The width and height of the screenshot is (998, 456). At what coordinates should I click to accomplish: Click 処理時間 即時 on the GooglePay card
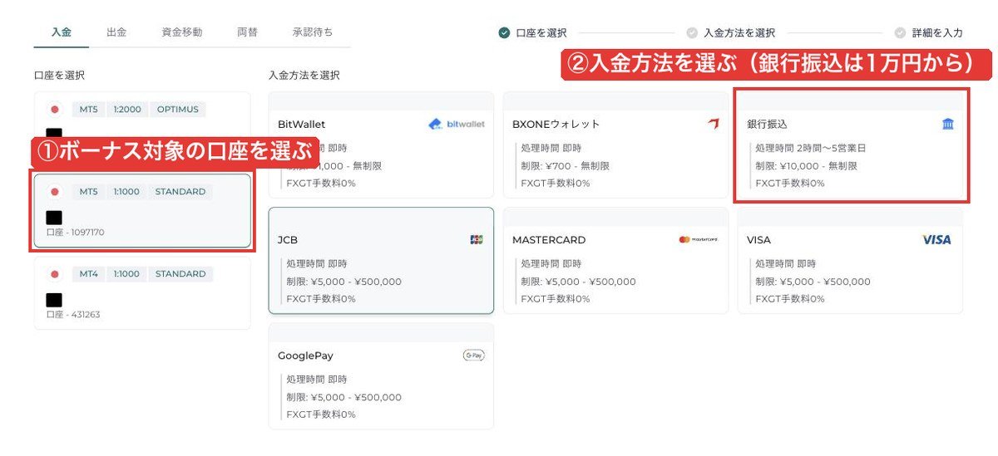(x=317, y=380)
